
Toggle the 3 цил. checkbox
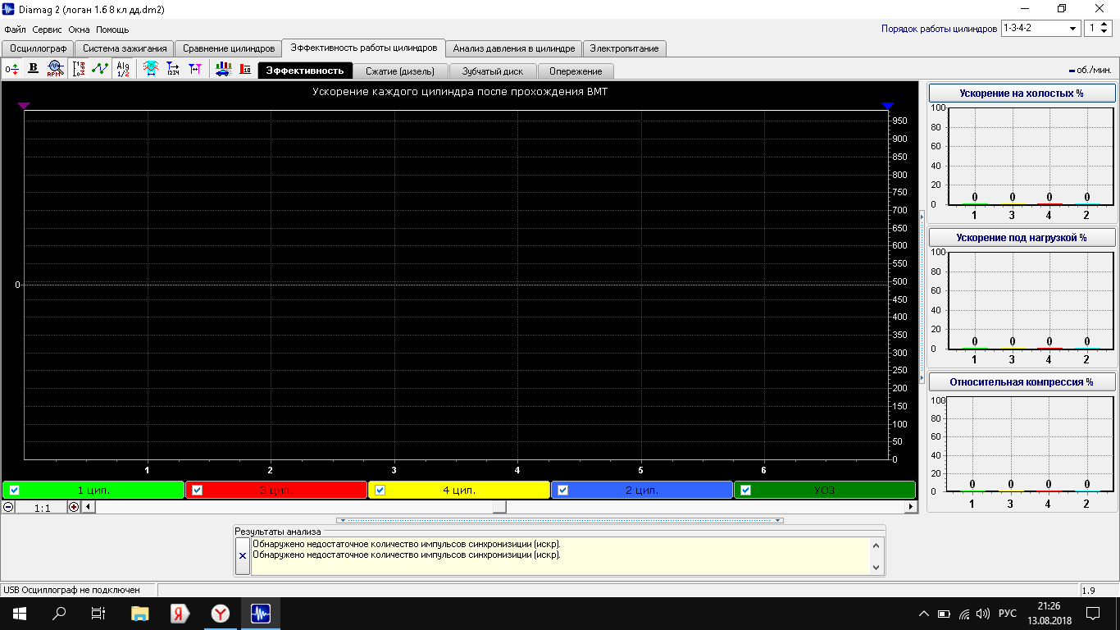pos(197,491)
